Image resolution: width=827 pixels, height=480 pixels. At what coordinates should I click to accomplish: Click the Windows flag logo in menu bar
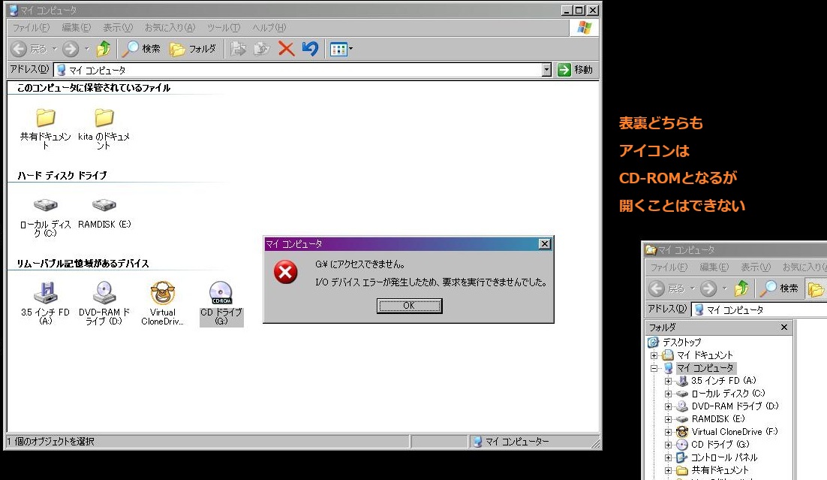585,28
